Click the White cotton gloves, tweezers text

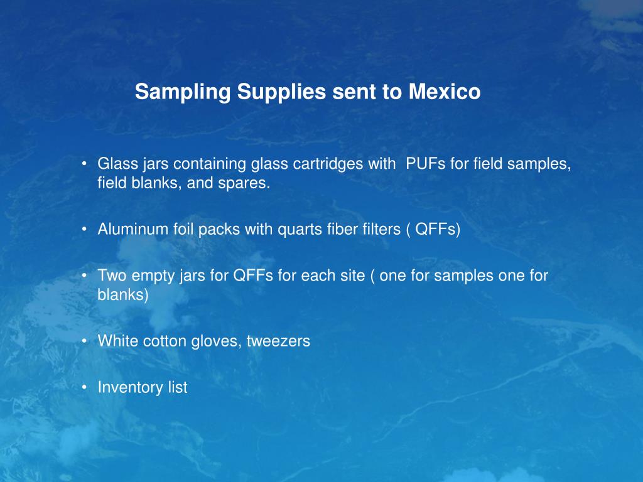(204, 341)
